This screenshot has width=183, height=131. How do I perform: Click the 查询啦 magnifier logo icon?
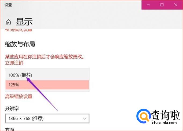(x=144, y=116)
